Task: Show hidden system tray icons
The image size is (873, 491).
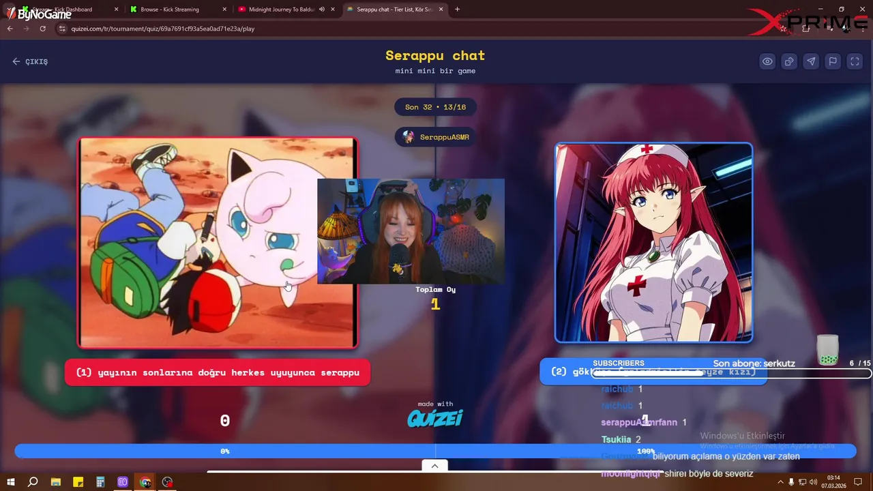Action: coord(780,482)
